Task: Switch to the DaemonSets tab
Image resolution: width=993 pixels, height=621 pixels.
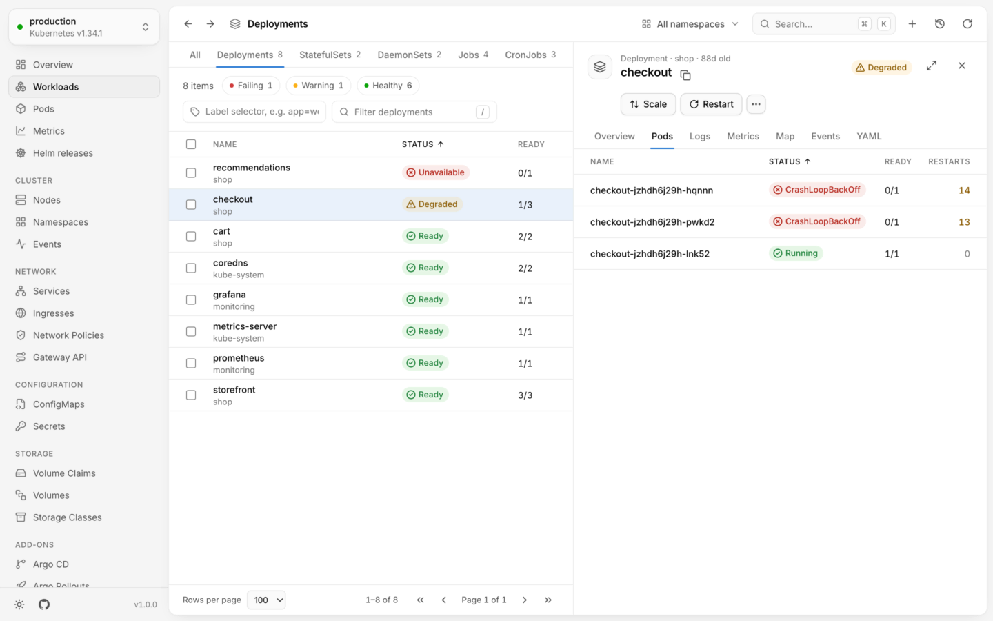Action: [x=409, y=55]
